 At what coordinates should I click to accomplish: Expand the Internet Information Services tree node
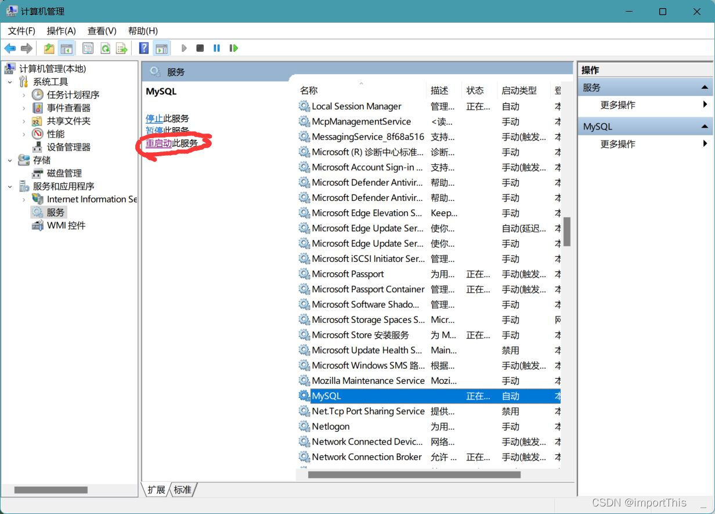pyautogui.click(x=23, y=199)
